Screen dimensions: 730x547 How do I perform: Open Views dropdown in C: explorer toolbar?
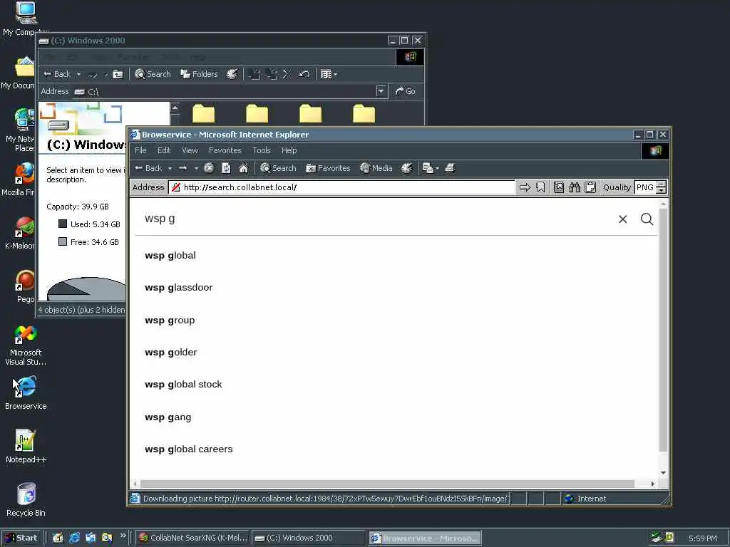click(x=335, y=74)
